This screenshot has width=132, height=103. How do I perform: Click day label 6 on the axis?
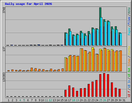point(28,100)
